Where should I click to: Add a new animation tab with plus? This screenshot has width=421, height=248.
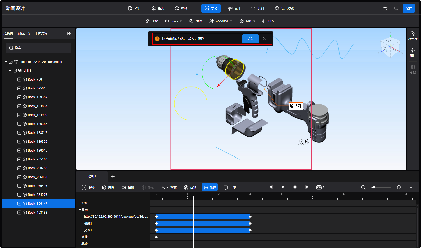pos(113,176)
